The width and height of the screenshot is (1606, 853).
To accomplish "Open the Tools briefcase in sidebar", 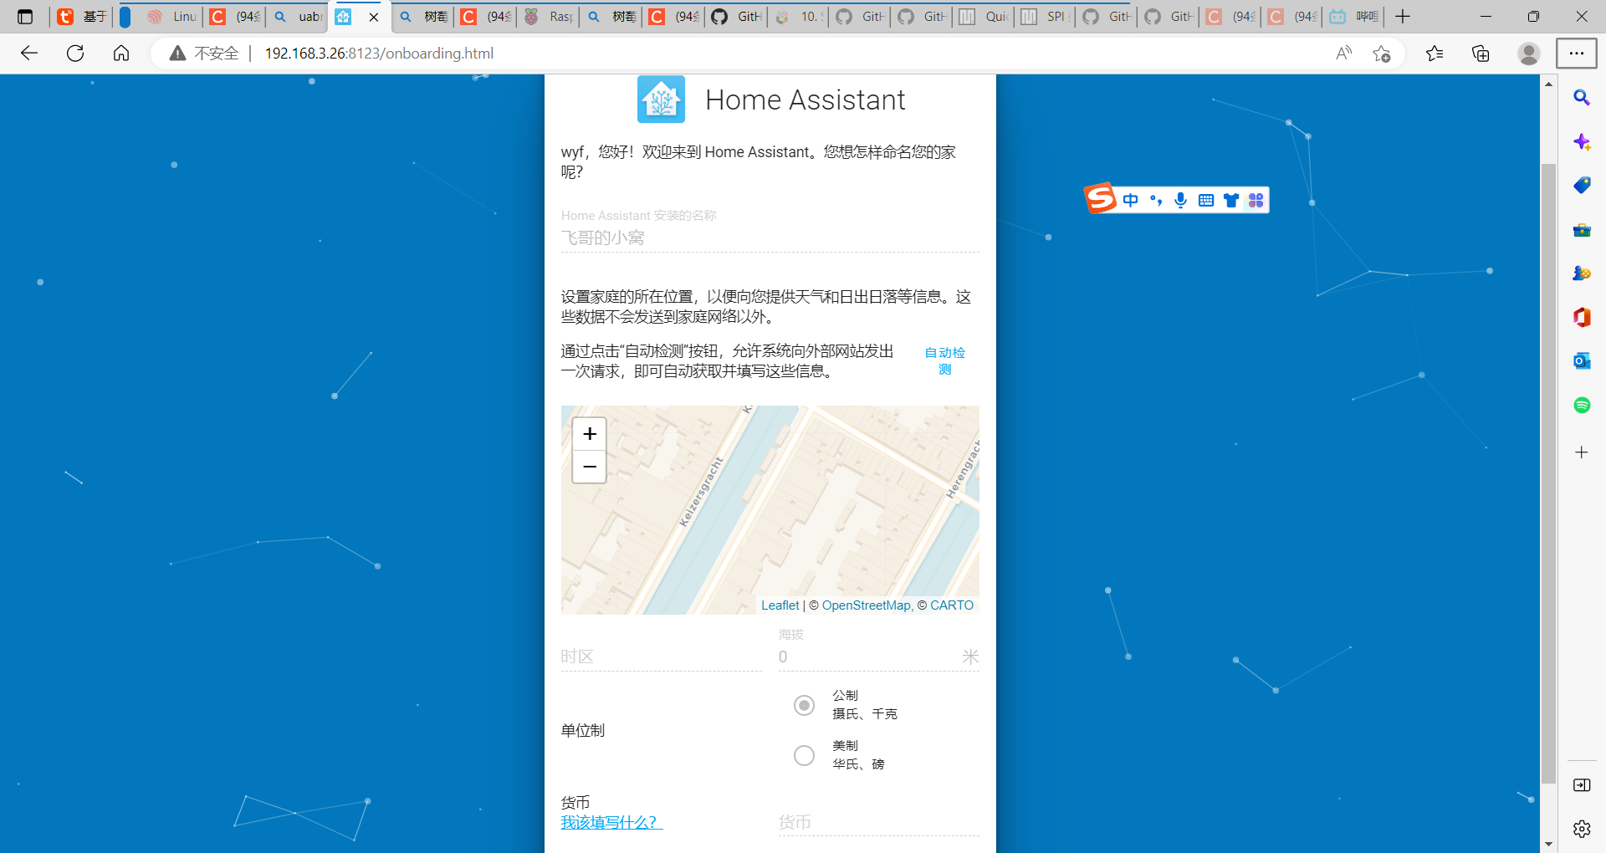I will (x=1582, y=229).
